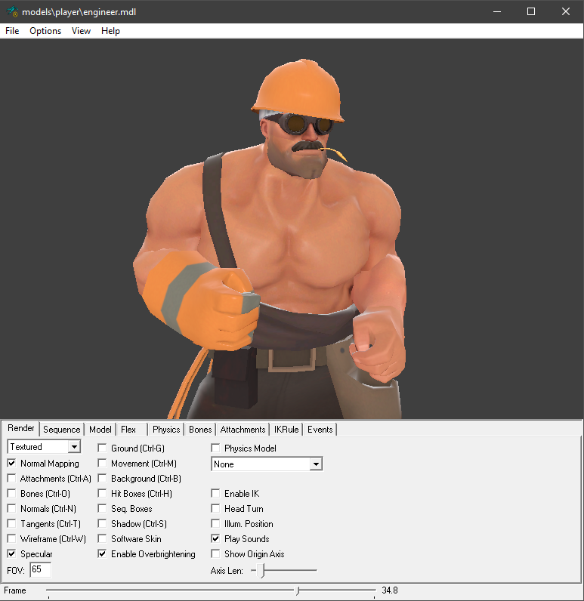Enable Normals (Ctrl-N) checkbox
The height and width of the screenshot is (601, 584).
point(12,509)
